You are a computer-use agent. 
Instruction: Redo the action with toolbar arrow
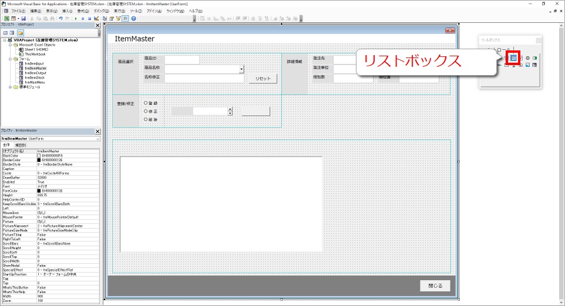pos(68,18)
